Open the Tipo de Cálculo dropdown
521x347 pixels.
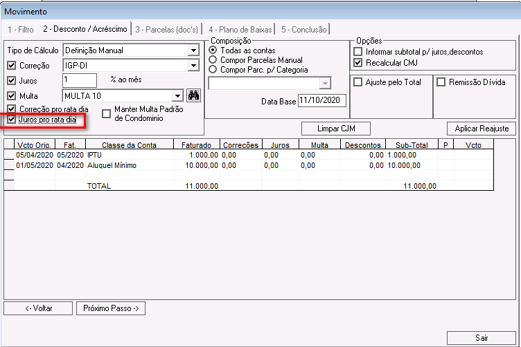tap(193, 50)
